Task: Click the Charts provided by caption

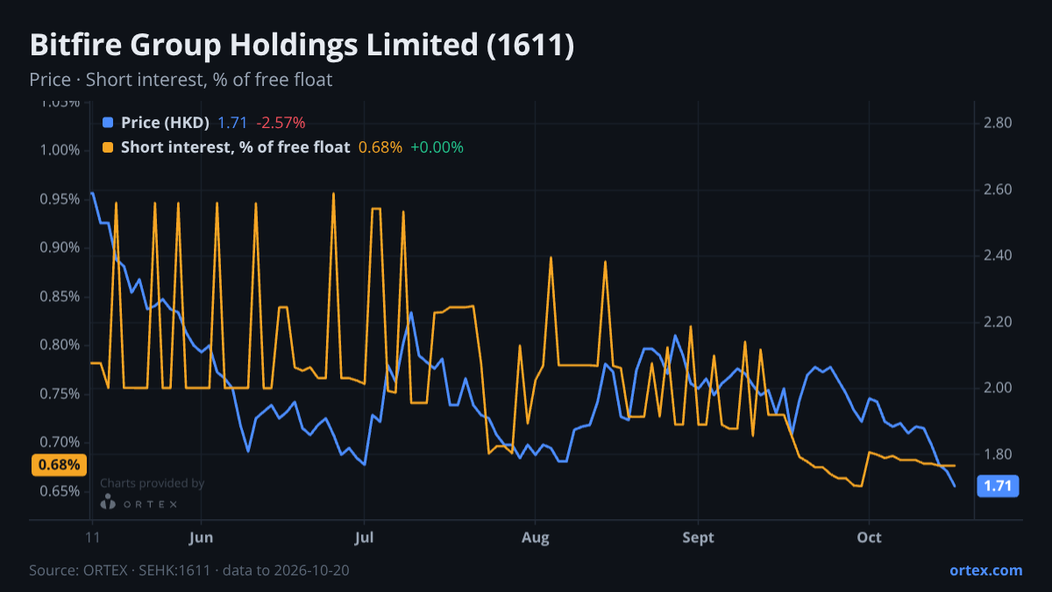Action: (152, 483)
